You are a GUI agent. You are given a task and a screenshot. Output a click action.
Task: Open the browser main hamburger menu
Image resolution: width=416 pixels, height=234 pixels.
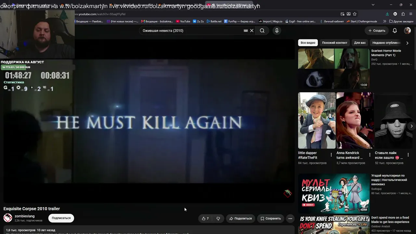411,14
